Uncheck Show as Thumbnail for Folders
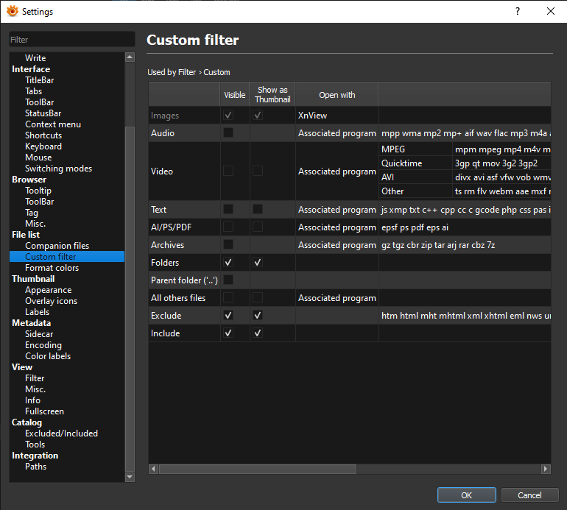The height and width of the screenshot is (510, 567). point(258,263)
